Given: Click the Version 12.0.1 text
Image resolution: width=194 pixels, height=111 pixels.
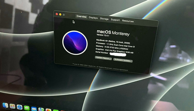Looking at the screenshot, I should (103, 35).
